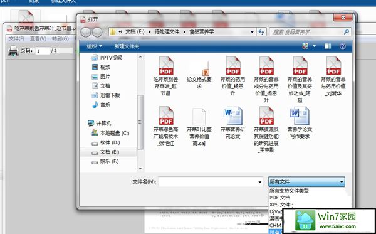This screenshot has height=234, width=376.
Task: Open the 所有文件 file type dropdown
Action: (x=306, y=182)
